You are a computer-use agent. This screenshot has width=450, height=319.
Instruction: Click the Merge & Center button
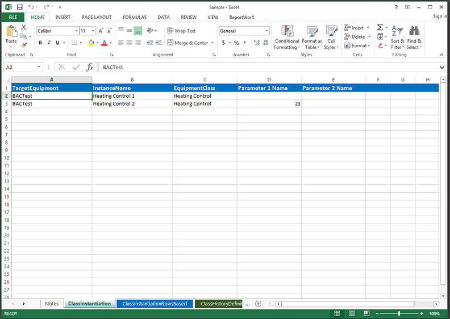pyautogui.click(x=187, y=43)
